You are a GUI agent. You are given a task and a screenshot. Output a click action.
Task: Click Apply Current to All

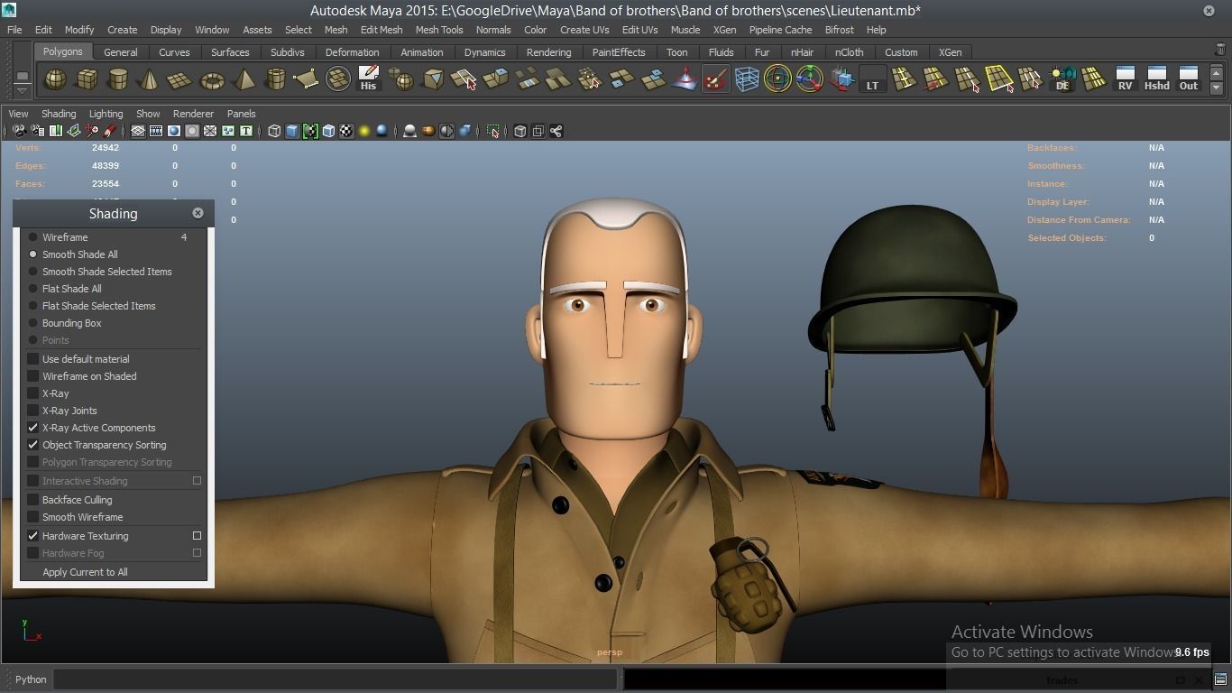pos(85,572)
